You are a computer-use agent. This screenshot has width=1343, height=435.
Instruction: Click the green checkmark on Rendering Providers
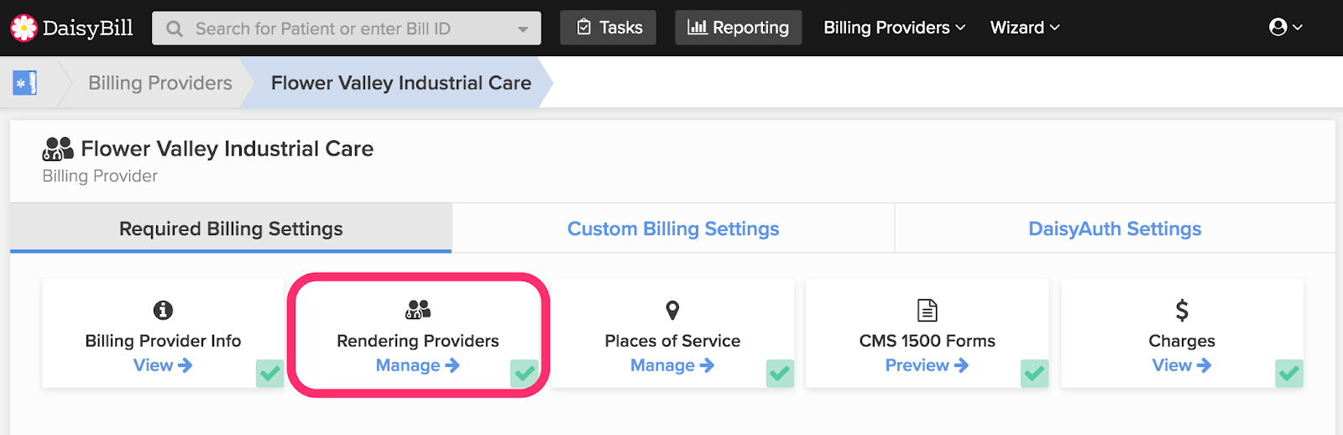point(525,373)
